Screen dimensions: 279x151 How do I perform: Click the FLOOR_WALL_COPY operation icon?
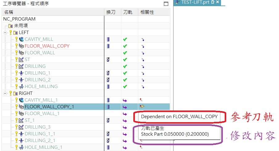[x=21, y=46]
